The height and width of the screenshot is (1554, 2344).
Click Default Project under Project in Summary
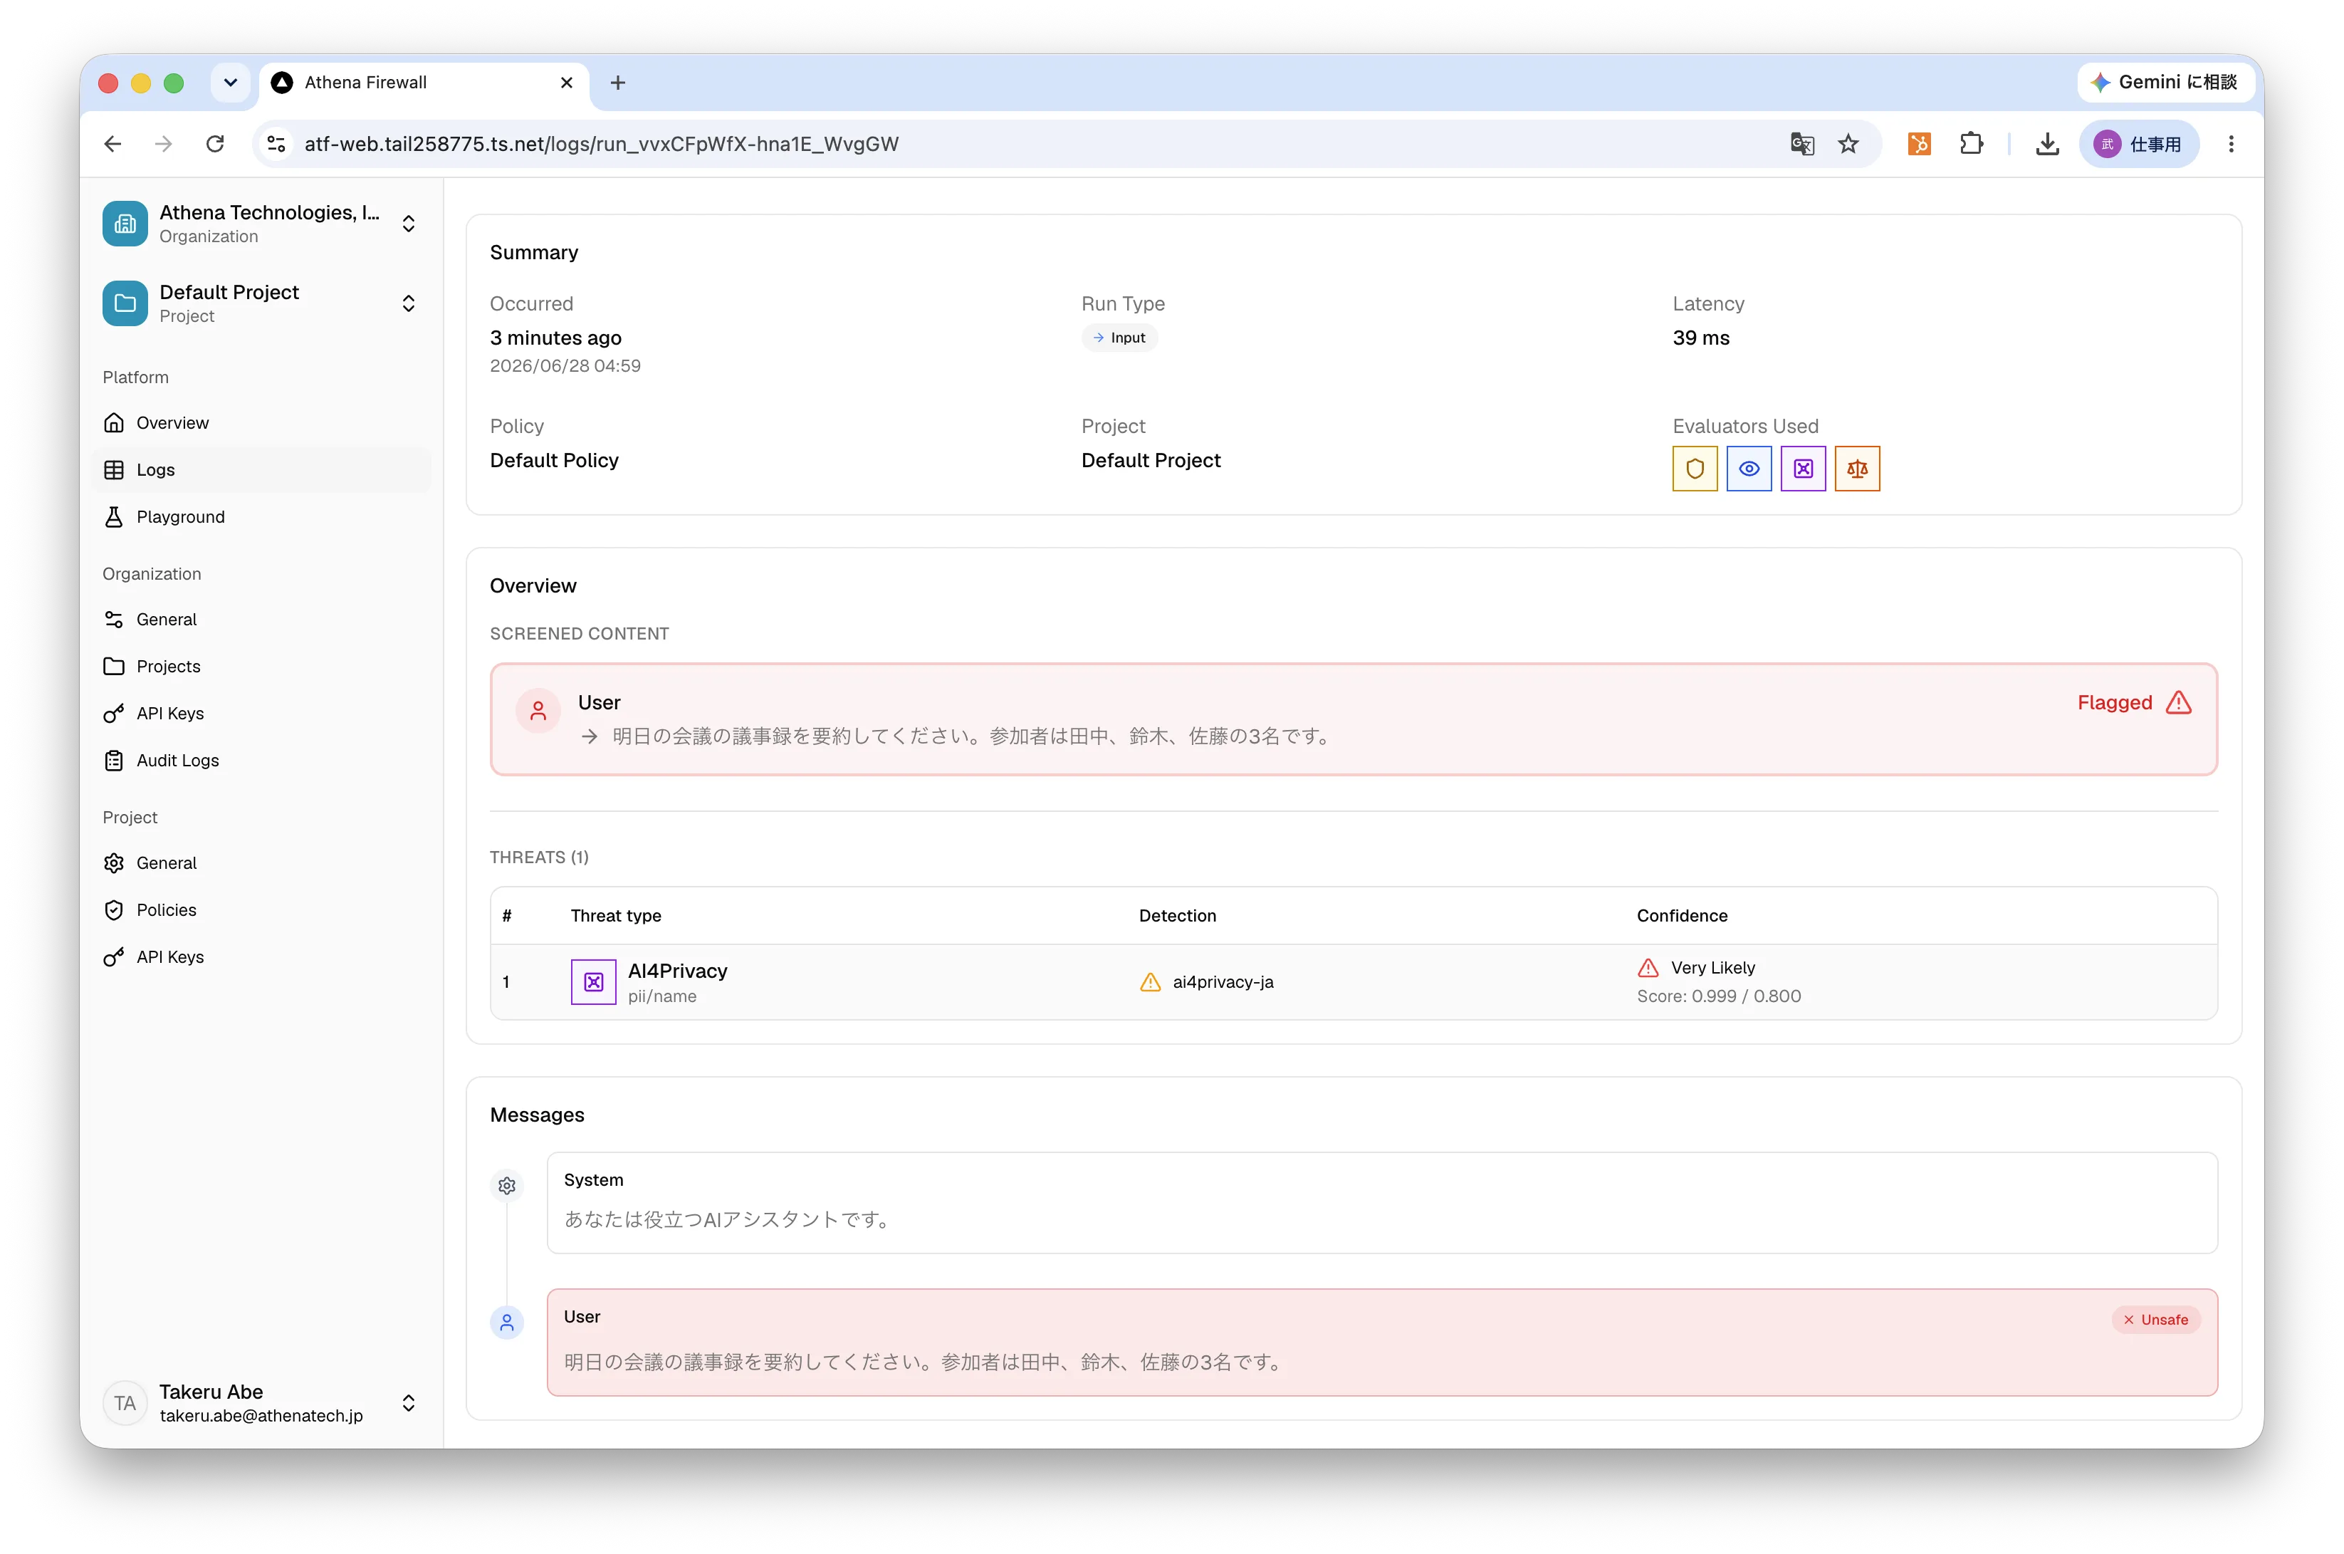point(1150,460)
